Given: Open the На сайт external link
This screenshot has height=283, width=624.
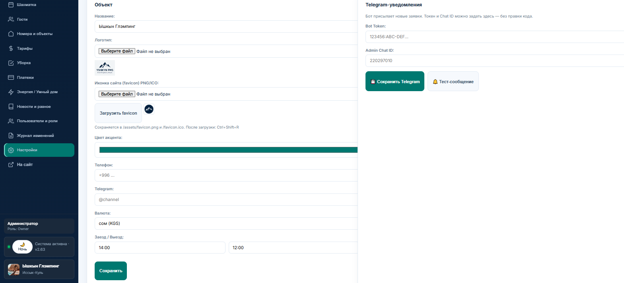Looking at the screenshot, I should (x=39, y=164).
